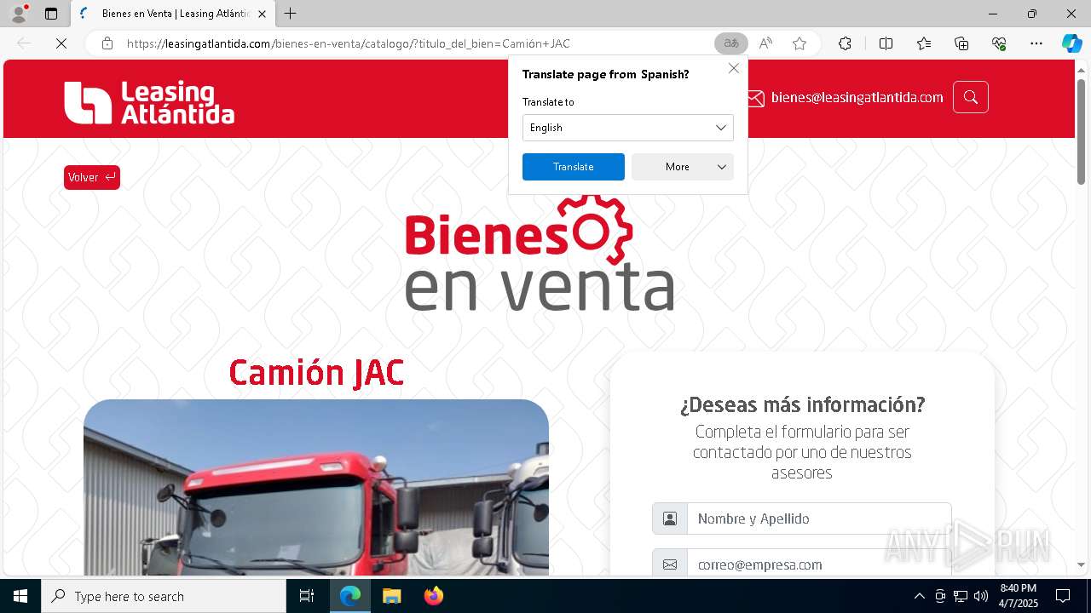1091x613 pixels.
Task: Click the Camión JAC truck photo
Action: (x=316, y=487)
